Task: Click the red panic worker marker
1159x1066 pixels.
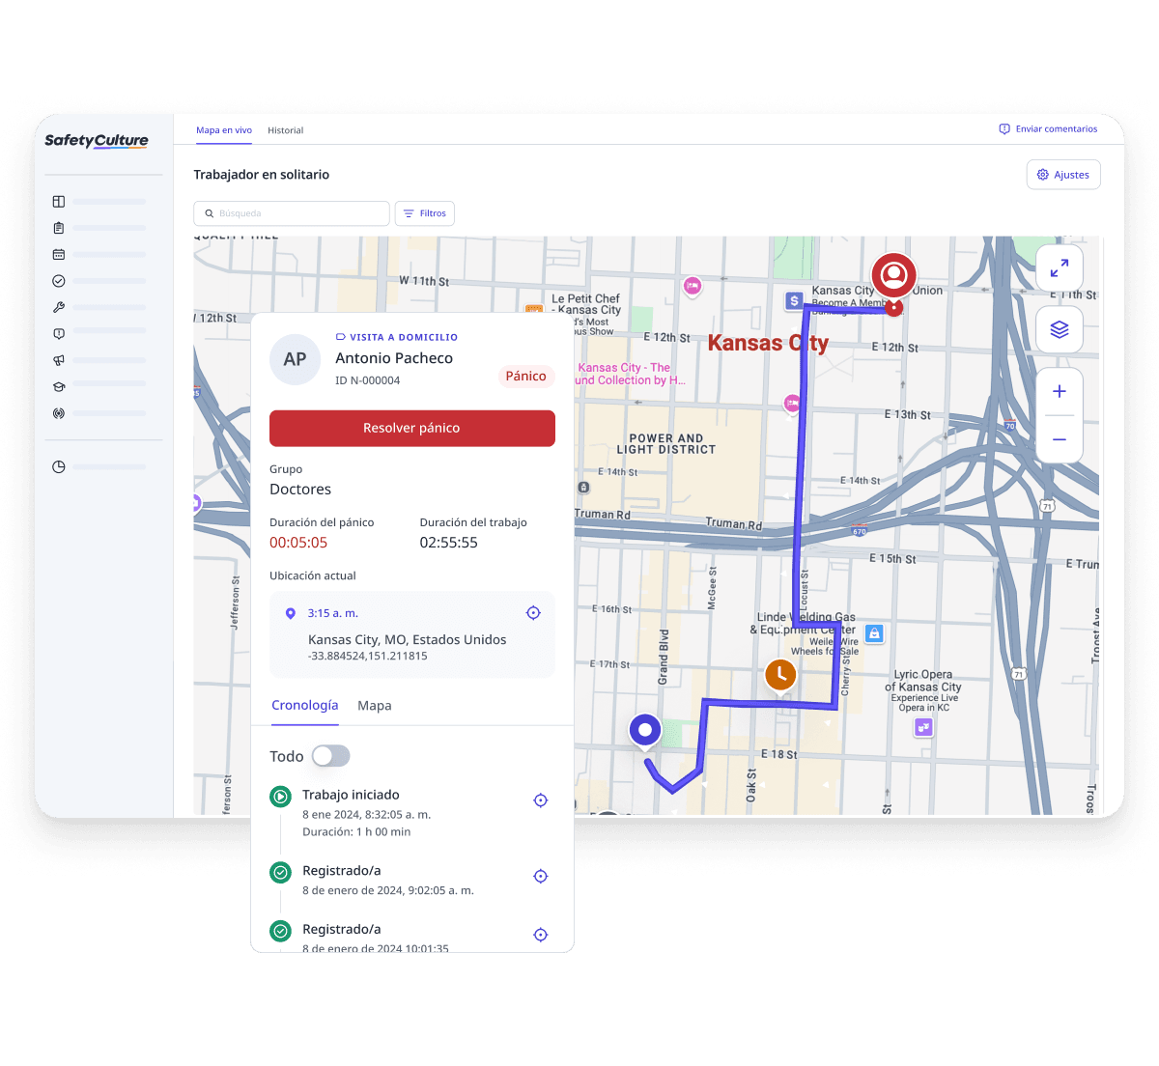Action: point(893,276)
